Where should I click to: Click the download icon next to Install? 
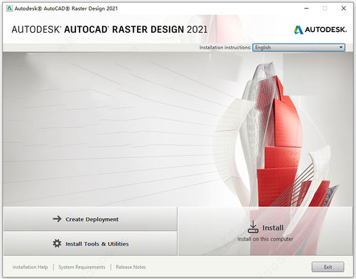pyautogui.click(x=253, y=227)
